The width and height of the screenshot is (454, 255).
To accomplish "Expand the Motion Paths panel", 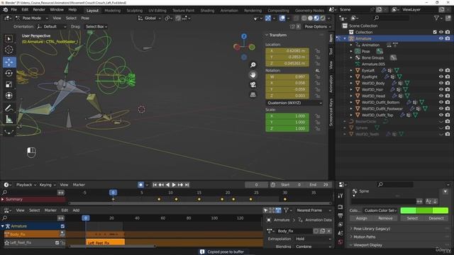I will point(364,237).
